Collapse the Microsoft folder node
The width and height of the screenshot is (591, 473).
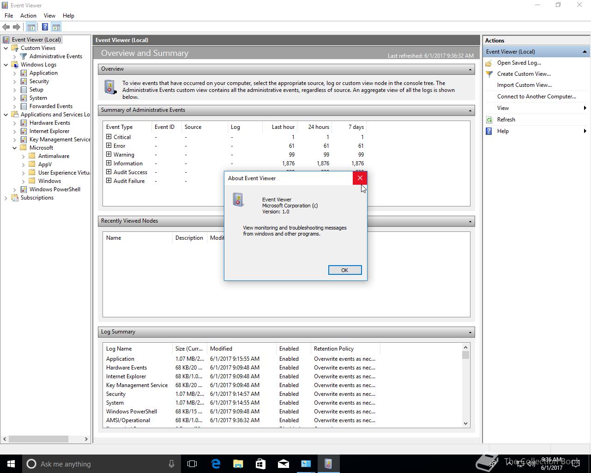point(15,148)
